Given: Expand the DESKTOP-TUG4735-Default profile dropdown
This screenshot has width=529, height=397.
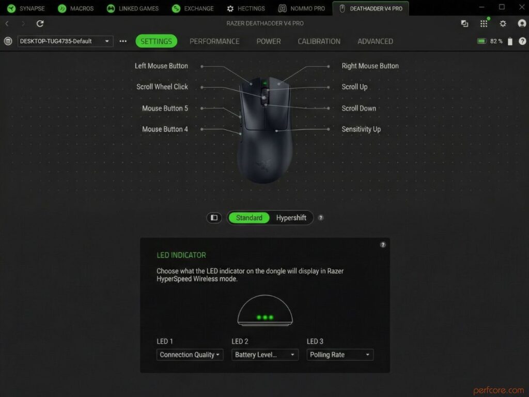Looking at the screenshot, I should point(65,41).
